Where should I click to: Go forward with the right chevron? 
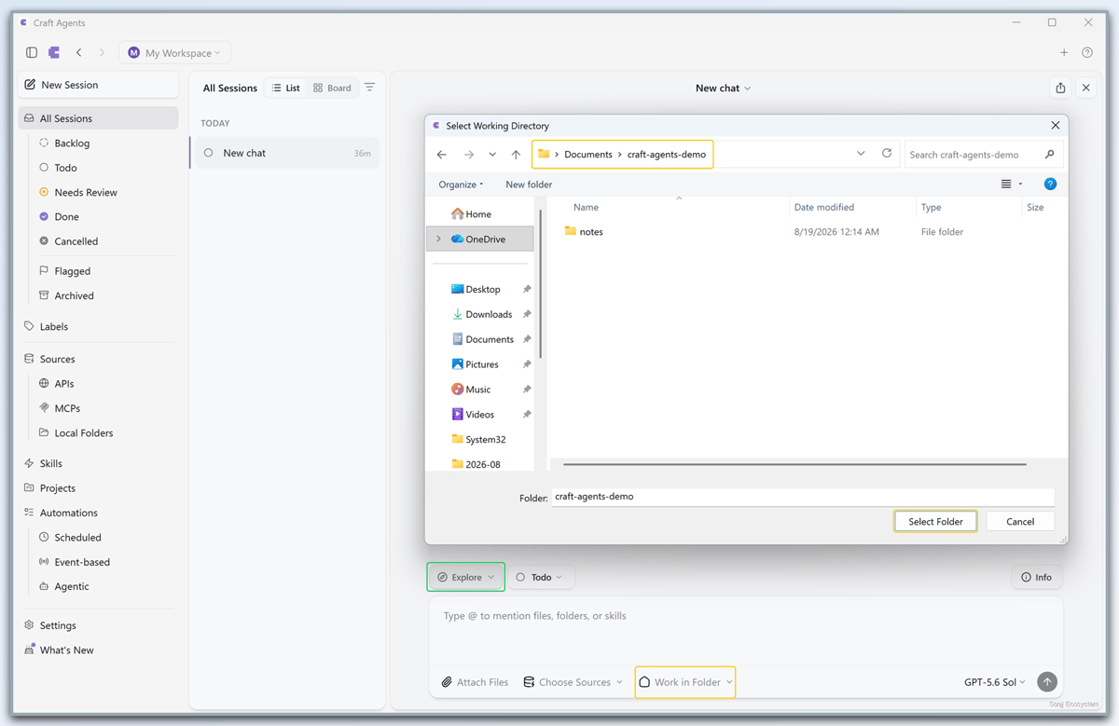click(102, 53)
